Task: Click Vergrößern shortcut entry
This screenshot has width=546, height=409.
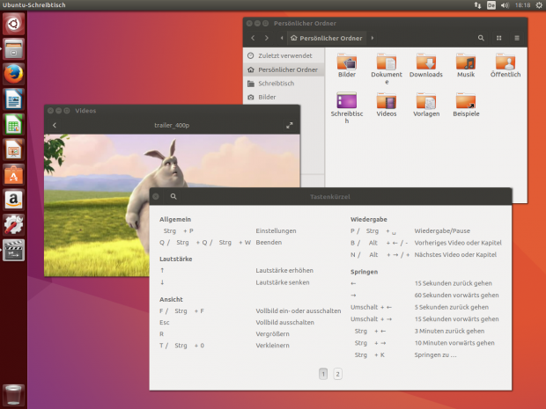Action: point(272,334)
